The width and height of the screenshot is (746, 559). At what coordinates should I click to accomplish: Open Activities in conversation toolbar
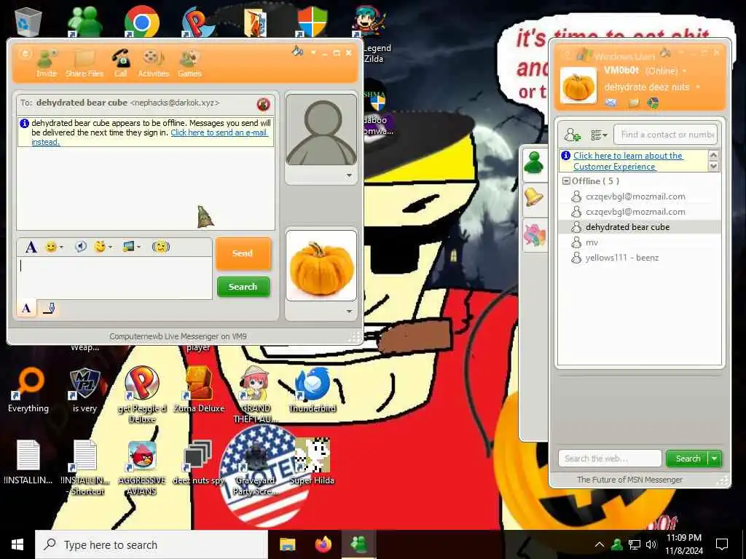[153, 63]
